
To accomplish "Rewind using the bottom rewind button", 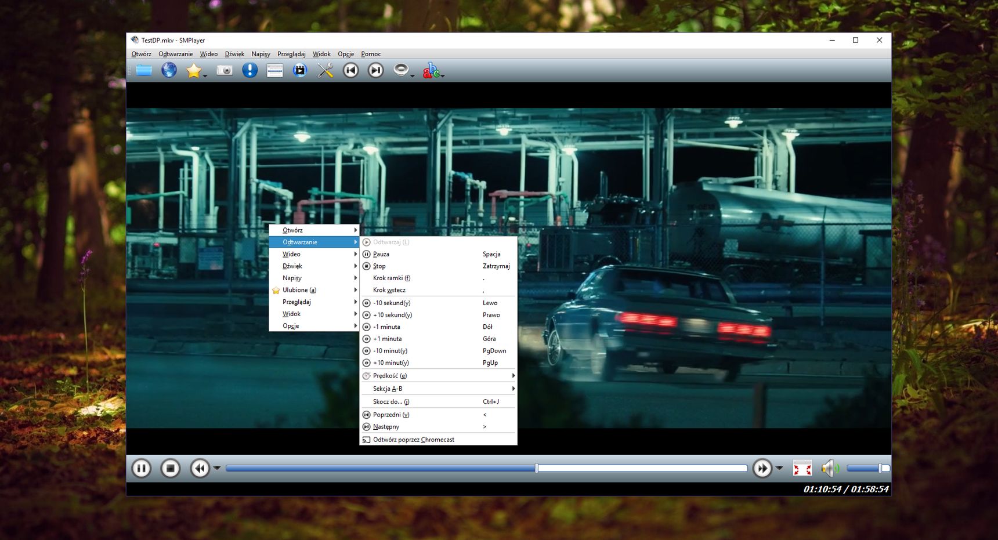I will (x=200, y=468).
